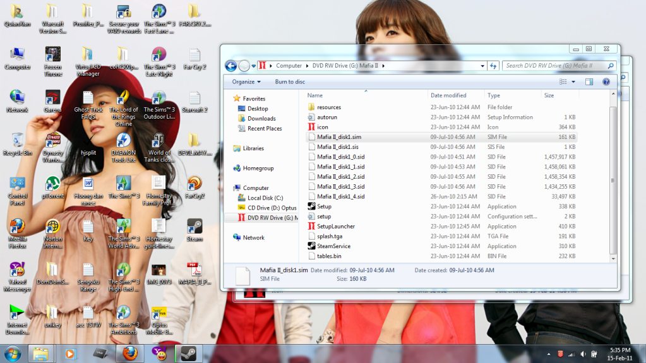Viewport: 646px width, 363px height.
Task: Click the Search DVD RW Drive search box
Action: click(x=556, y=66)
